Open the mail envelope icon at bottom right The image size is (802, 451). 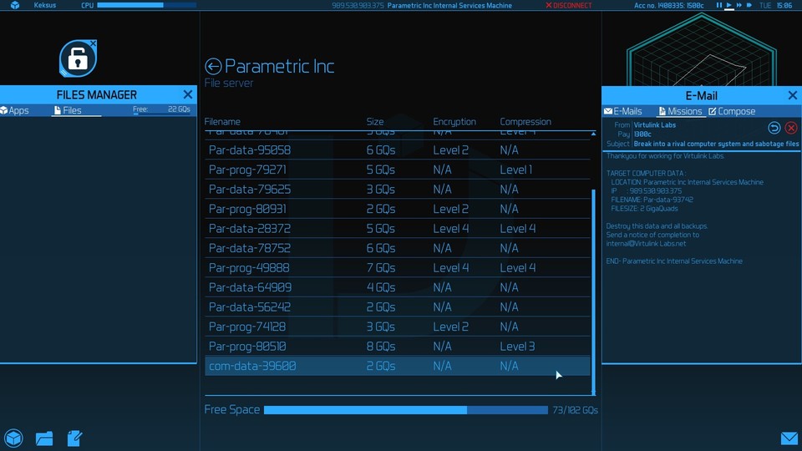tap(789, 438)
